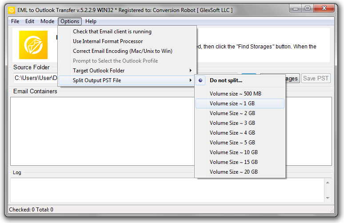Image resolution: width=344 pixels, height=223 pixels.
Task: Click the Save PST button
Action: coord(316,78)
